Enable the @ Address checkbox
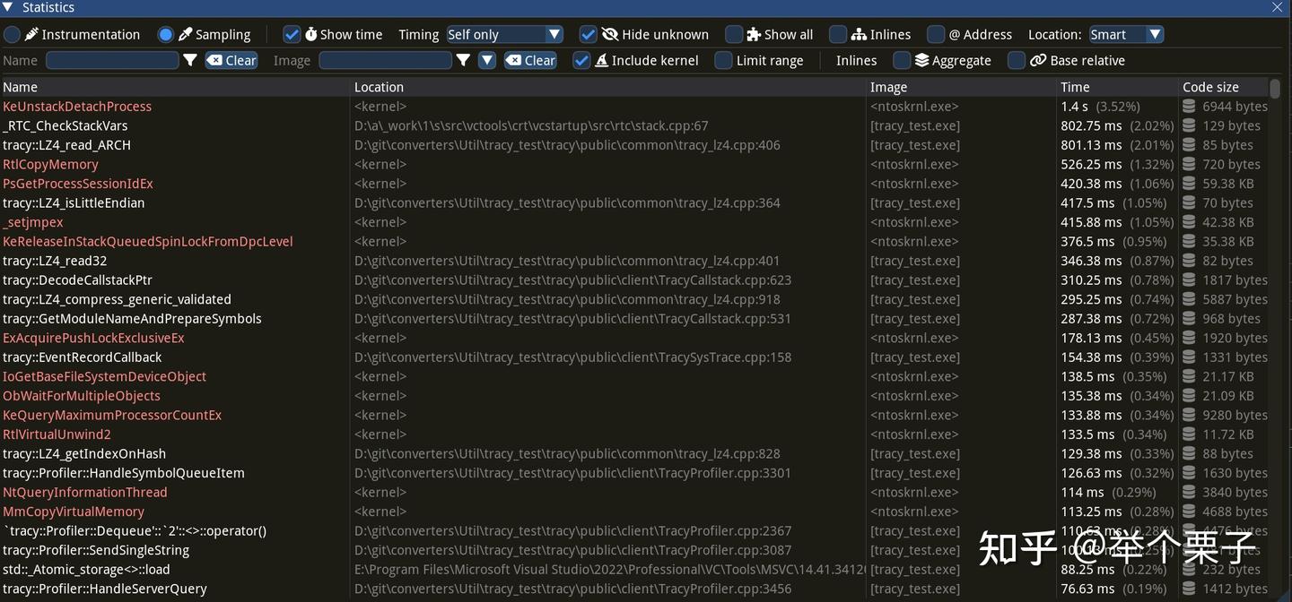Screen dimensions: 1292x602 (936, 34)
